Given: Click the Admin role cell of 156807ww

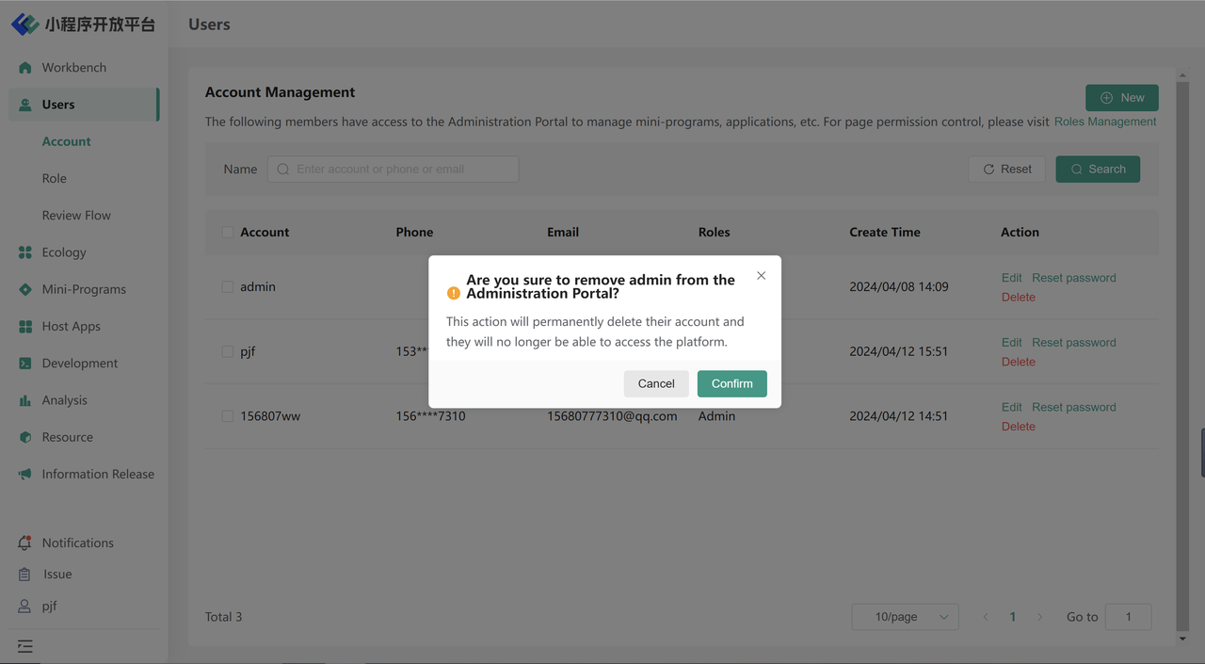Looking at the screenshot, I should [x=716, y=415].
